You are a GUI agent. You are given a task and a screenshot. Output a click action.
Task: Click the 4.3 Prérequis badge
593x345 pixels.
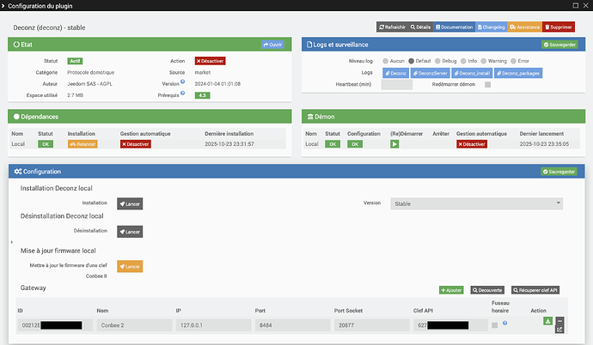[x=202, y=95]
